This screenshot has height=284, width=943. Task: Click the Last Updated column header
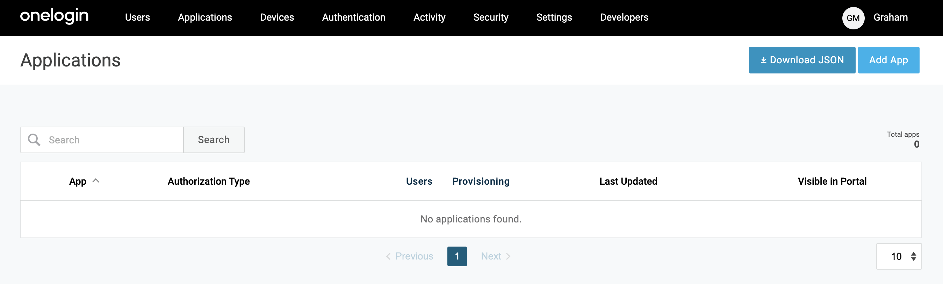(628, 182)
